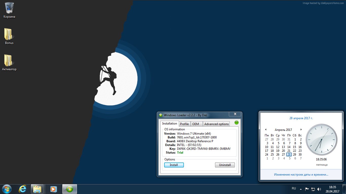Go to next month in calendar
Image resolution: width=346 pixels, height=194 pixels.
click(301, 130)
